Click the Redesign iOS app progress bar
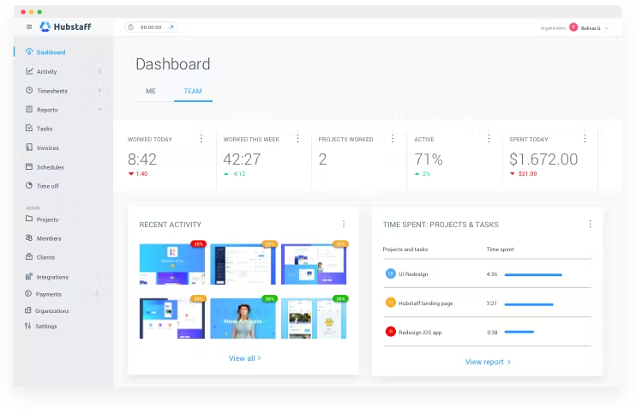This screenshot has width=636, height=409. [x=519, y=332]
